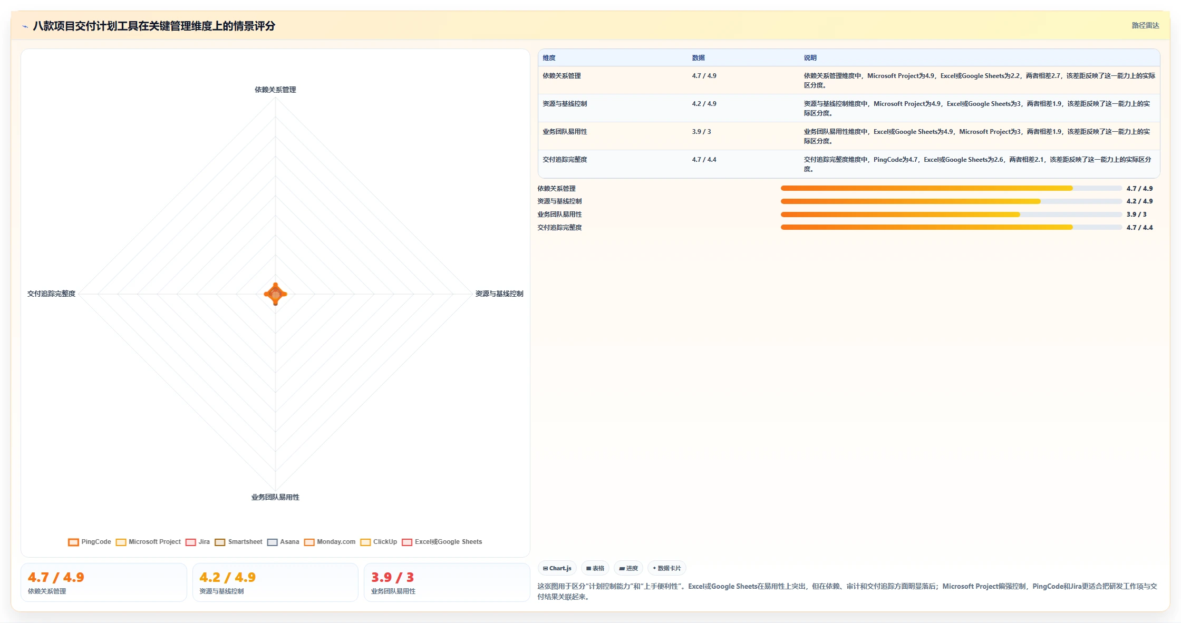
Task: Click the orange data cluster at radar center
Action: point(275,294)
